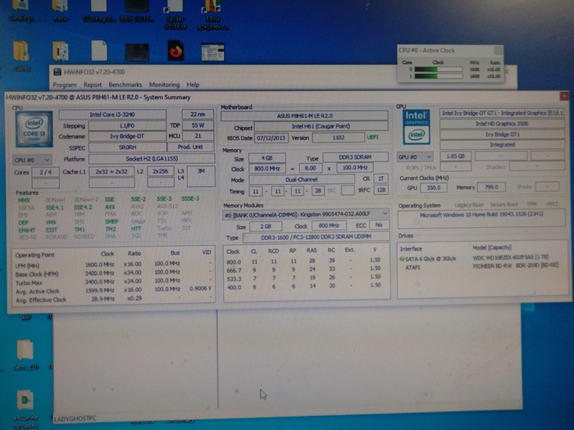Click the green SATA drive status indicator
The height and width of the screenshot is (430, 574).
[x=402, y=259]
